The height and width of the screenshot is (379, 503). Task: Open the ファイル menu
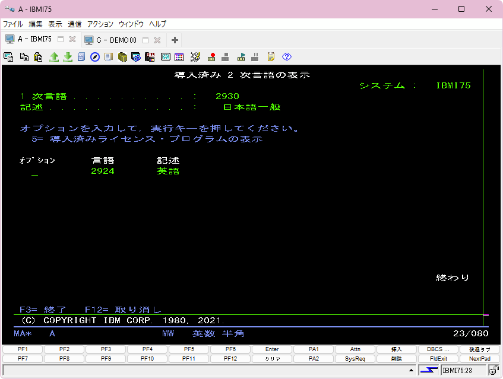[x=13, y=24]
